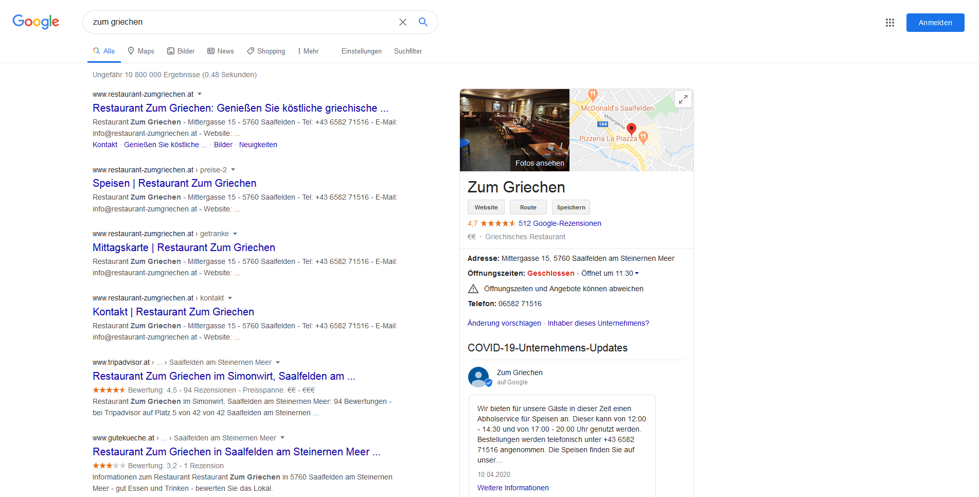Open the Mehr menu
This screenshot has height=497, width=979.
[x=308, y=51]
